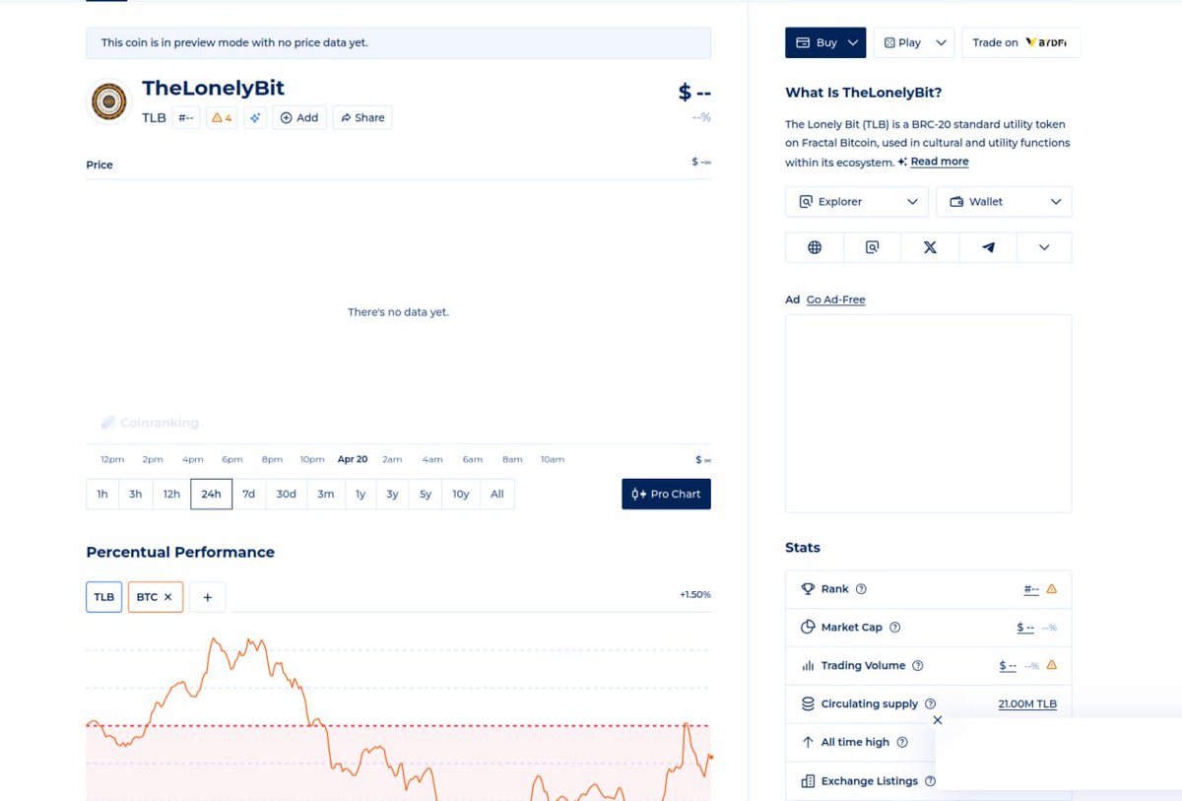This screenshot has height=801, width=1182.
Task: Expand the Wallet dropdown
Action: 1004,201
